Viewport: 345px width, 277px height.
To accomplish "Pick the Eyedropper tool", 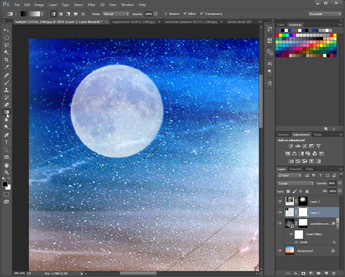I will [6, 67].
